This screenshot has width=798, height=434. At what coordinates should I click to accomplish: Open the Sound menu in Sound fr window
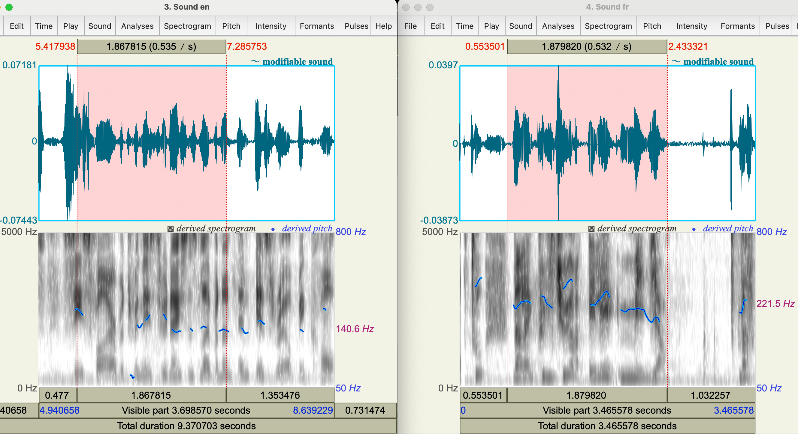click(x=521, y=26)
